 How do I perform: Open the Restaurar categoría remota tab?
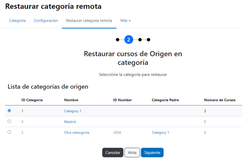[89, 21]
